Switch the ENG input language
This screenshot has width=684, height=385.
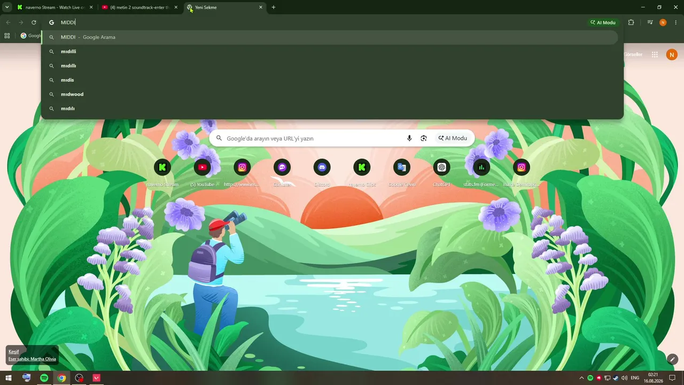pyautogui.click(x=635, y=378)
